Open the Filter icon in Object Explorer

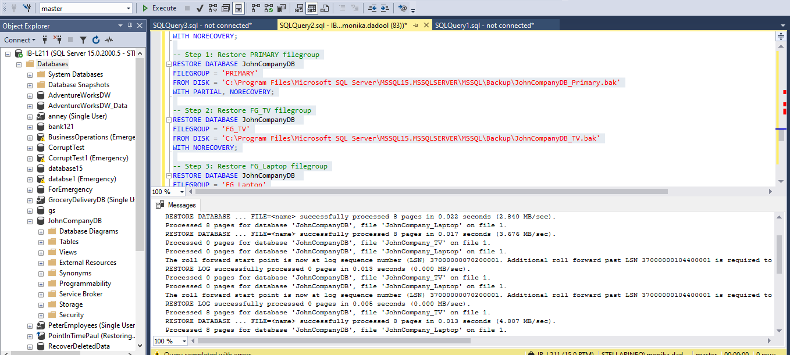coord(83,40)
